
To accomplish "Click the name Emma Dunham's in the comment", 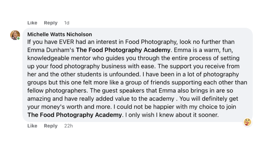I will [51, 50].
